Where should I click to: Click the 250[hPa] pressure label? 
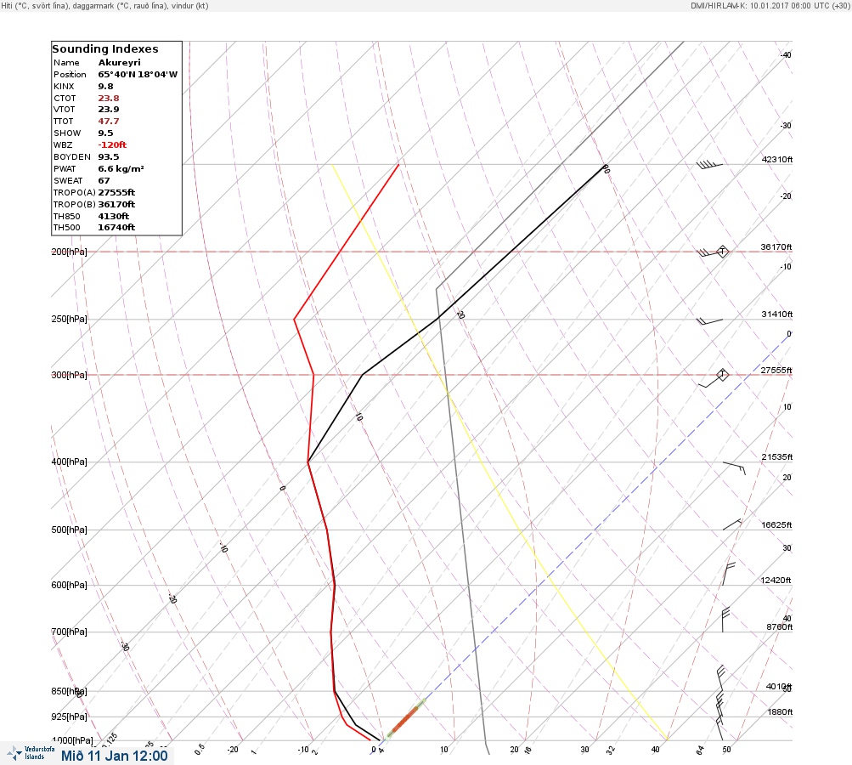(69, 319)
